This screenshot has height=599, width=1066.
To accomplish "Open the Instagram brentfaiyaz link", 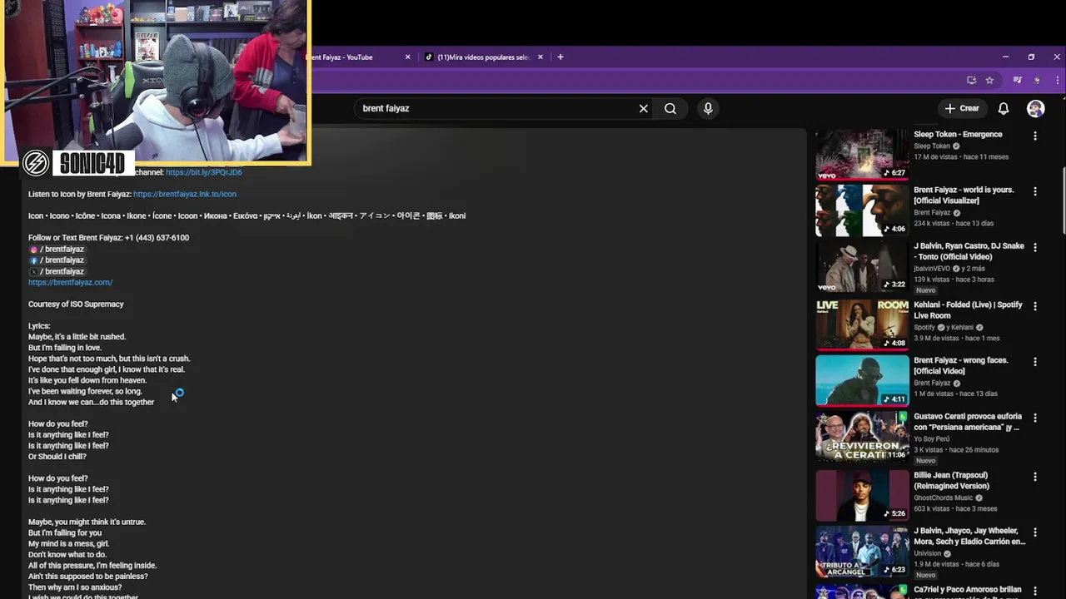I will click(x=57, y=249).
